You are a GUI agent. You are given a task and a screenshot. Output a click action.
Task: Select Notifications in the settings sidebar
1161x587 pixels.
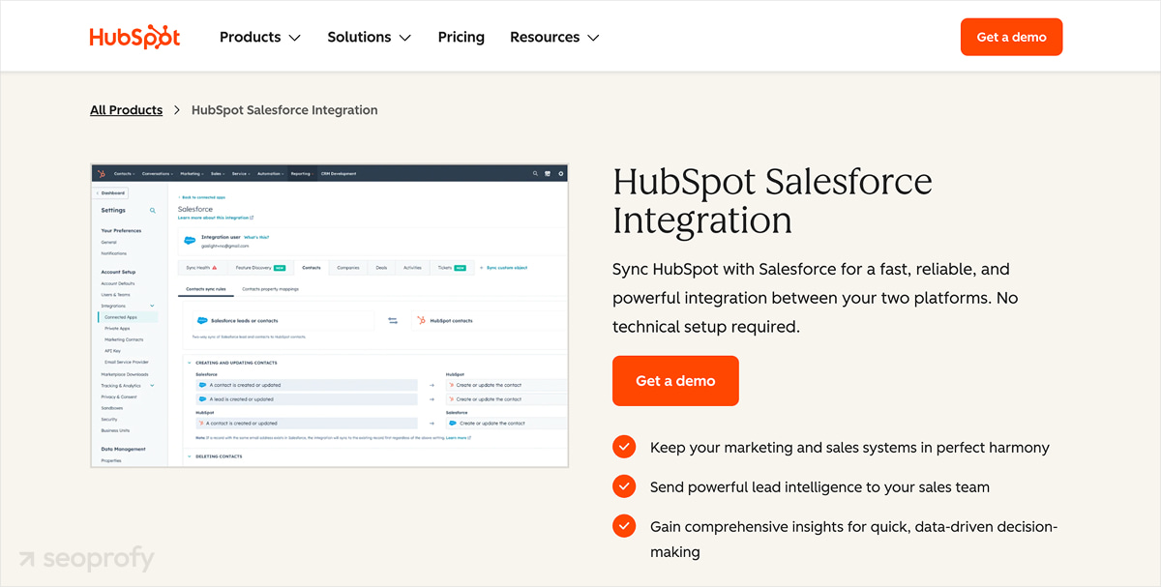coord(114,253)
